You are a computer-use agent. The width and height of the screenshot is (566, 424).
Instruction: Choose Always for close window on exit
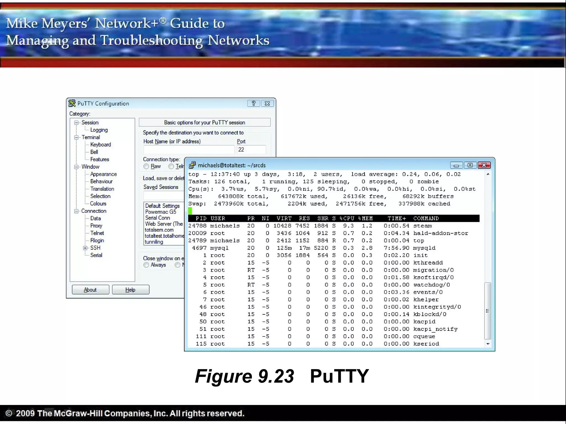(x=146, y=265)
